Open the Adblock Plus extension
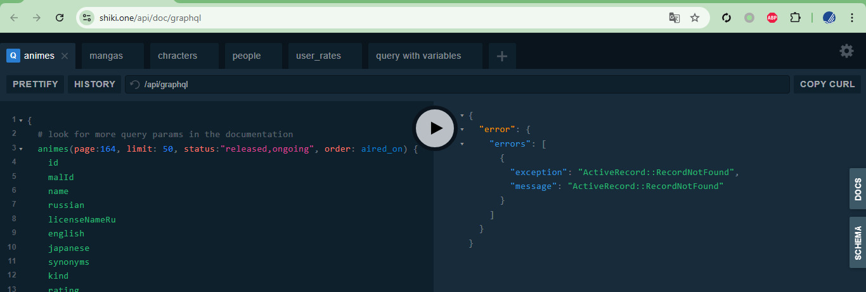 pos(772,18)
